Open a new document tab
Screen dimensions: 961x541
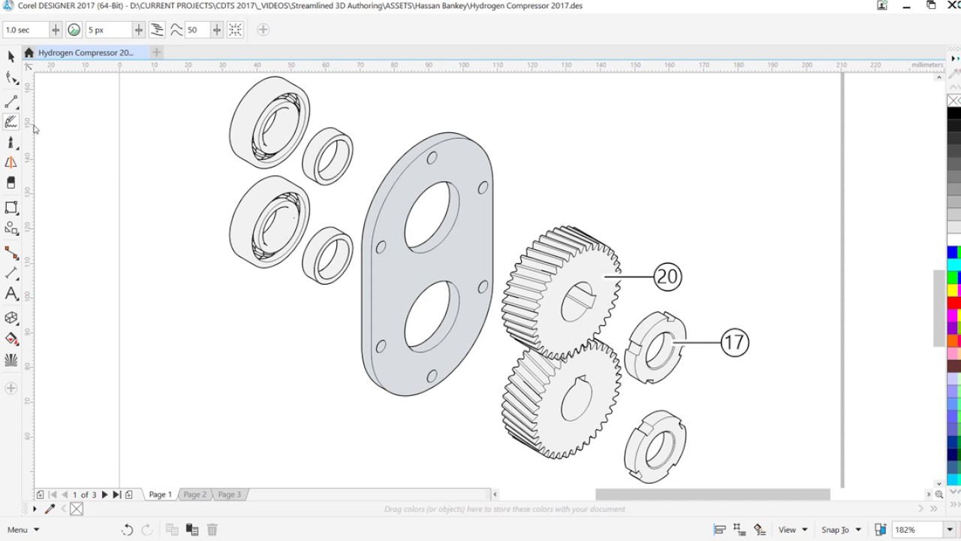(156, 53)
